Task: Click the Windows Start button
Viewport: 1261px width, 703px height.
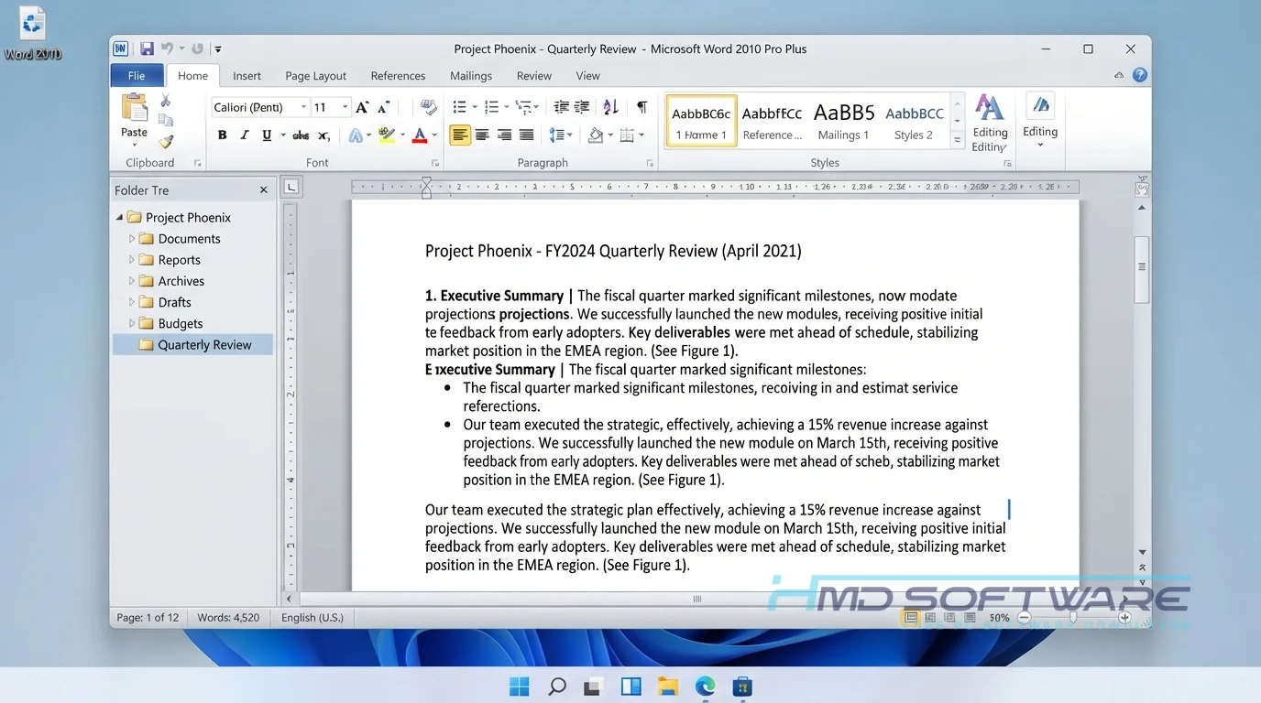Action: tap(519, 686)
